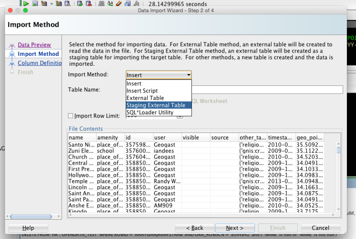Click the Import Method step icon
The width and height of the screenshot is (356, 239).
pyautogui.click(x=12, y=54)
